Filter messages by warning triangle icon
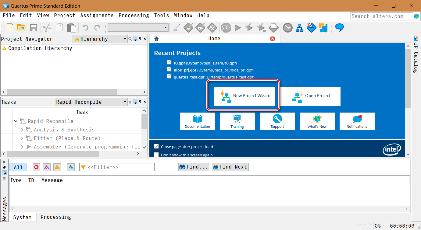421x230 pixels. coord(57,167)
